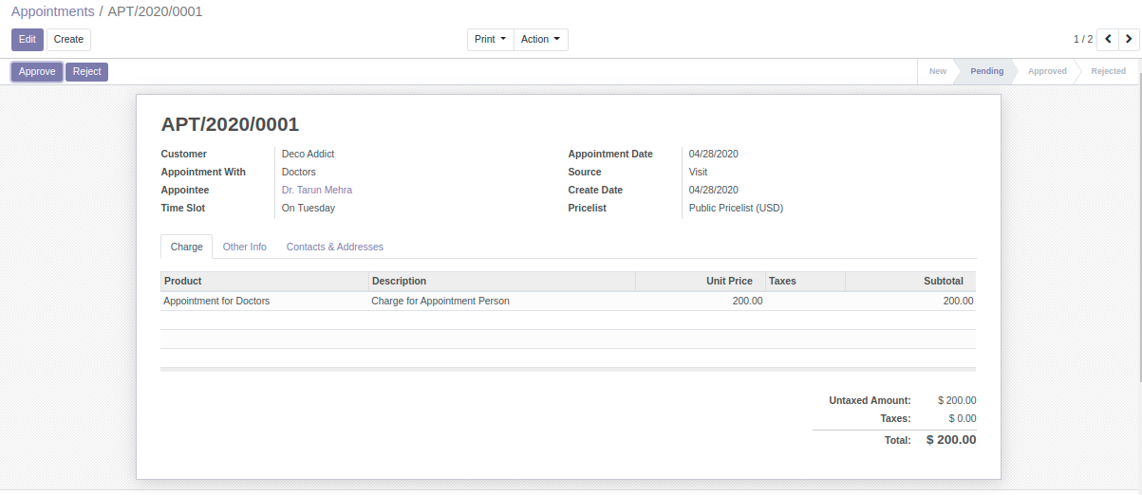Sort by the Unit Price column header
1142x495 pixels.
[x=729, y=281]
